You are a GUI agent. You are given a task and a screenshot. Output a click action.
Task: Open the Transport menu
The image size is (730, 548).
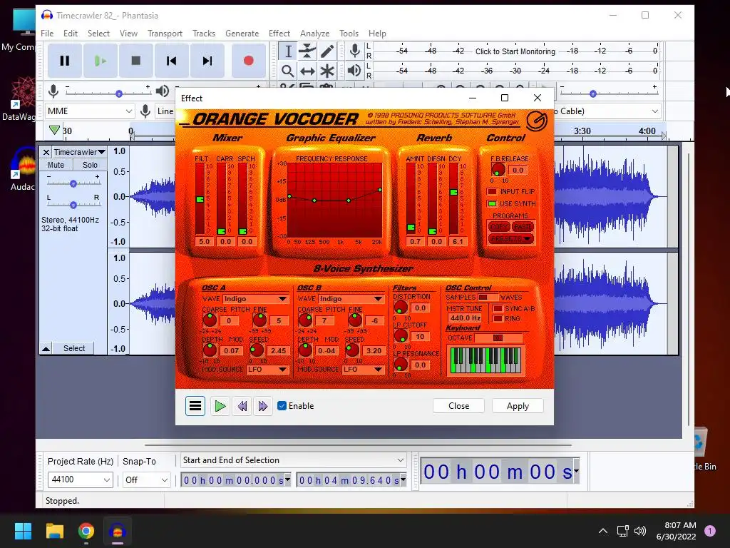165,34
